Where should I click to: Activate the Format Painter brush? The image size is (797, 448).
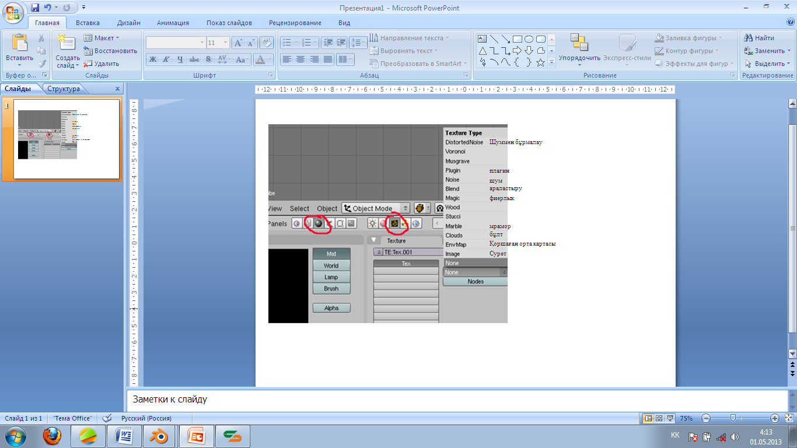[x=41, y=64]
